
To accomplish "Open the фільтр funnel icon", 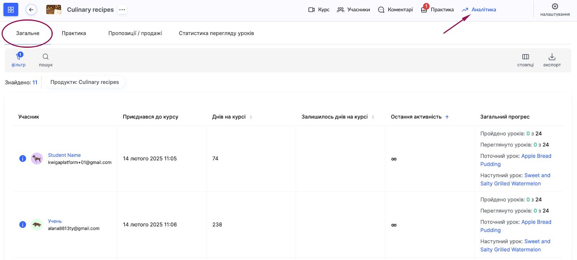I will click(18, 57).
